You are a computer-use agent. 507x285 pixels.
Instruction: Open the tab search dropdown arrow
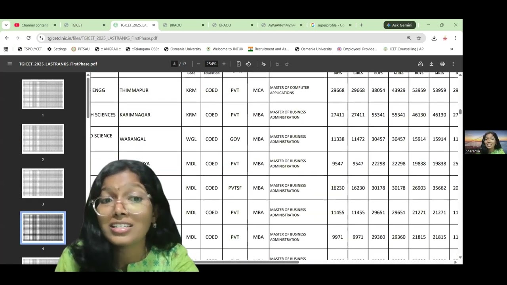pos(6,25)
